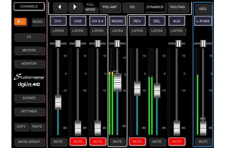Click the REV level fader cap
226x148 pixels.
pos(137,88)
